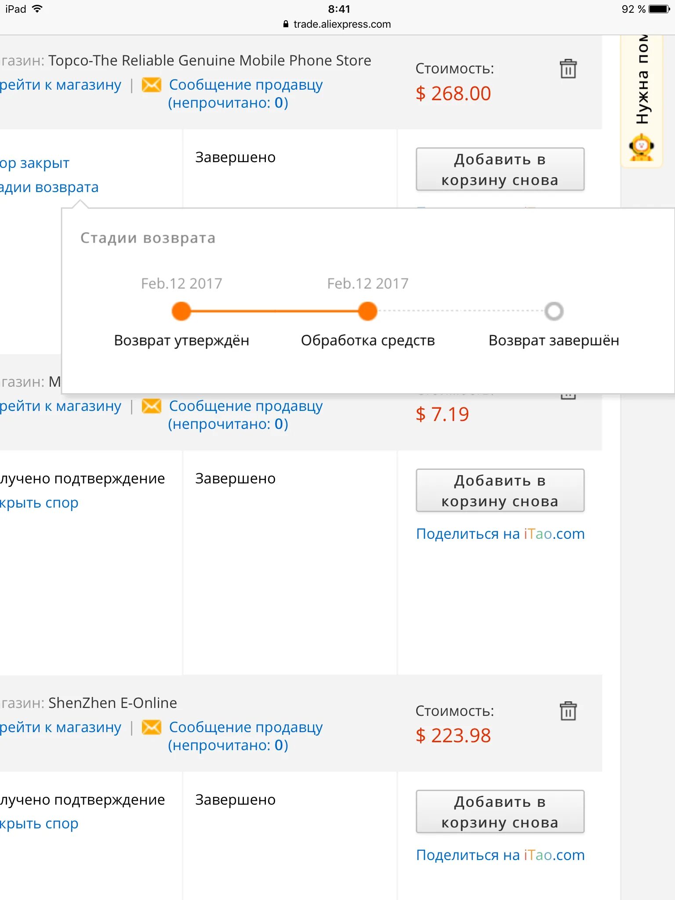
Task: Add $268.00 order to cart again
Action: 500,169
